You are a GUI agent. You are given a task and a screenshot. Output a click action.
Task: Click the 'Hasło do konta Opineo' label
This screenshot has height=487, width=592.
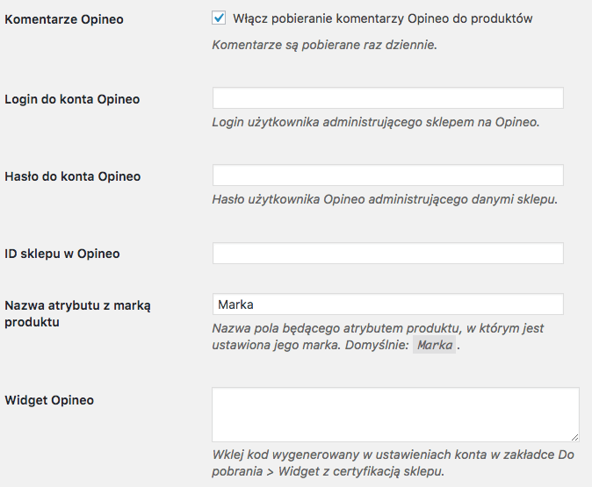[x=73, y=176]
